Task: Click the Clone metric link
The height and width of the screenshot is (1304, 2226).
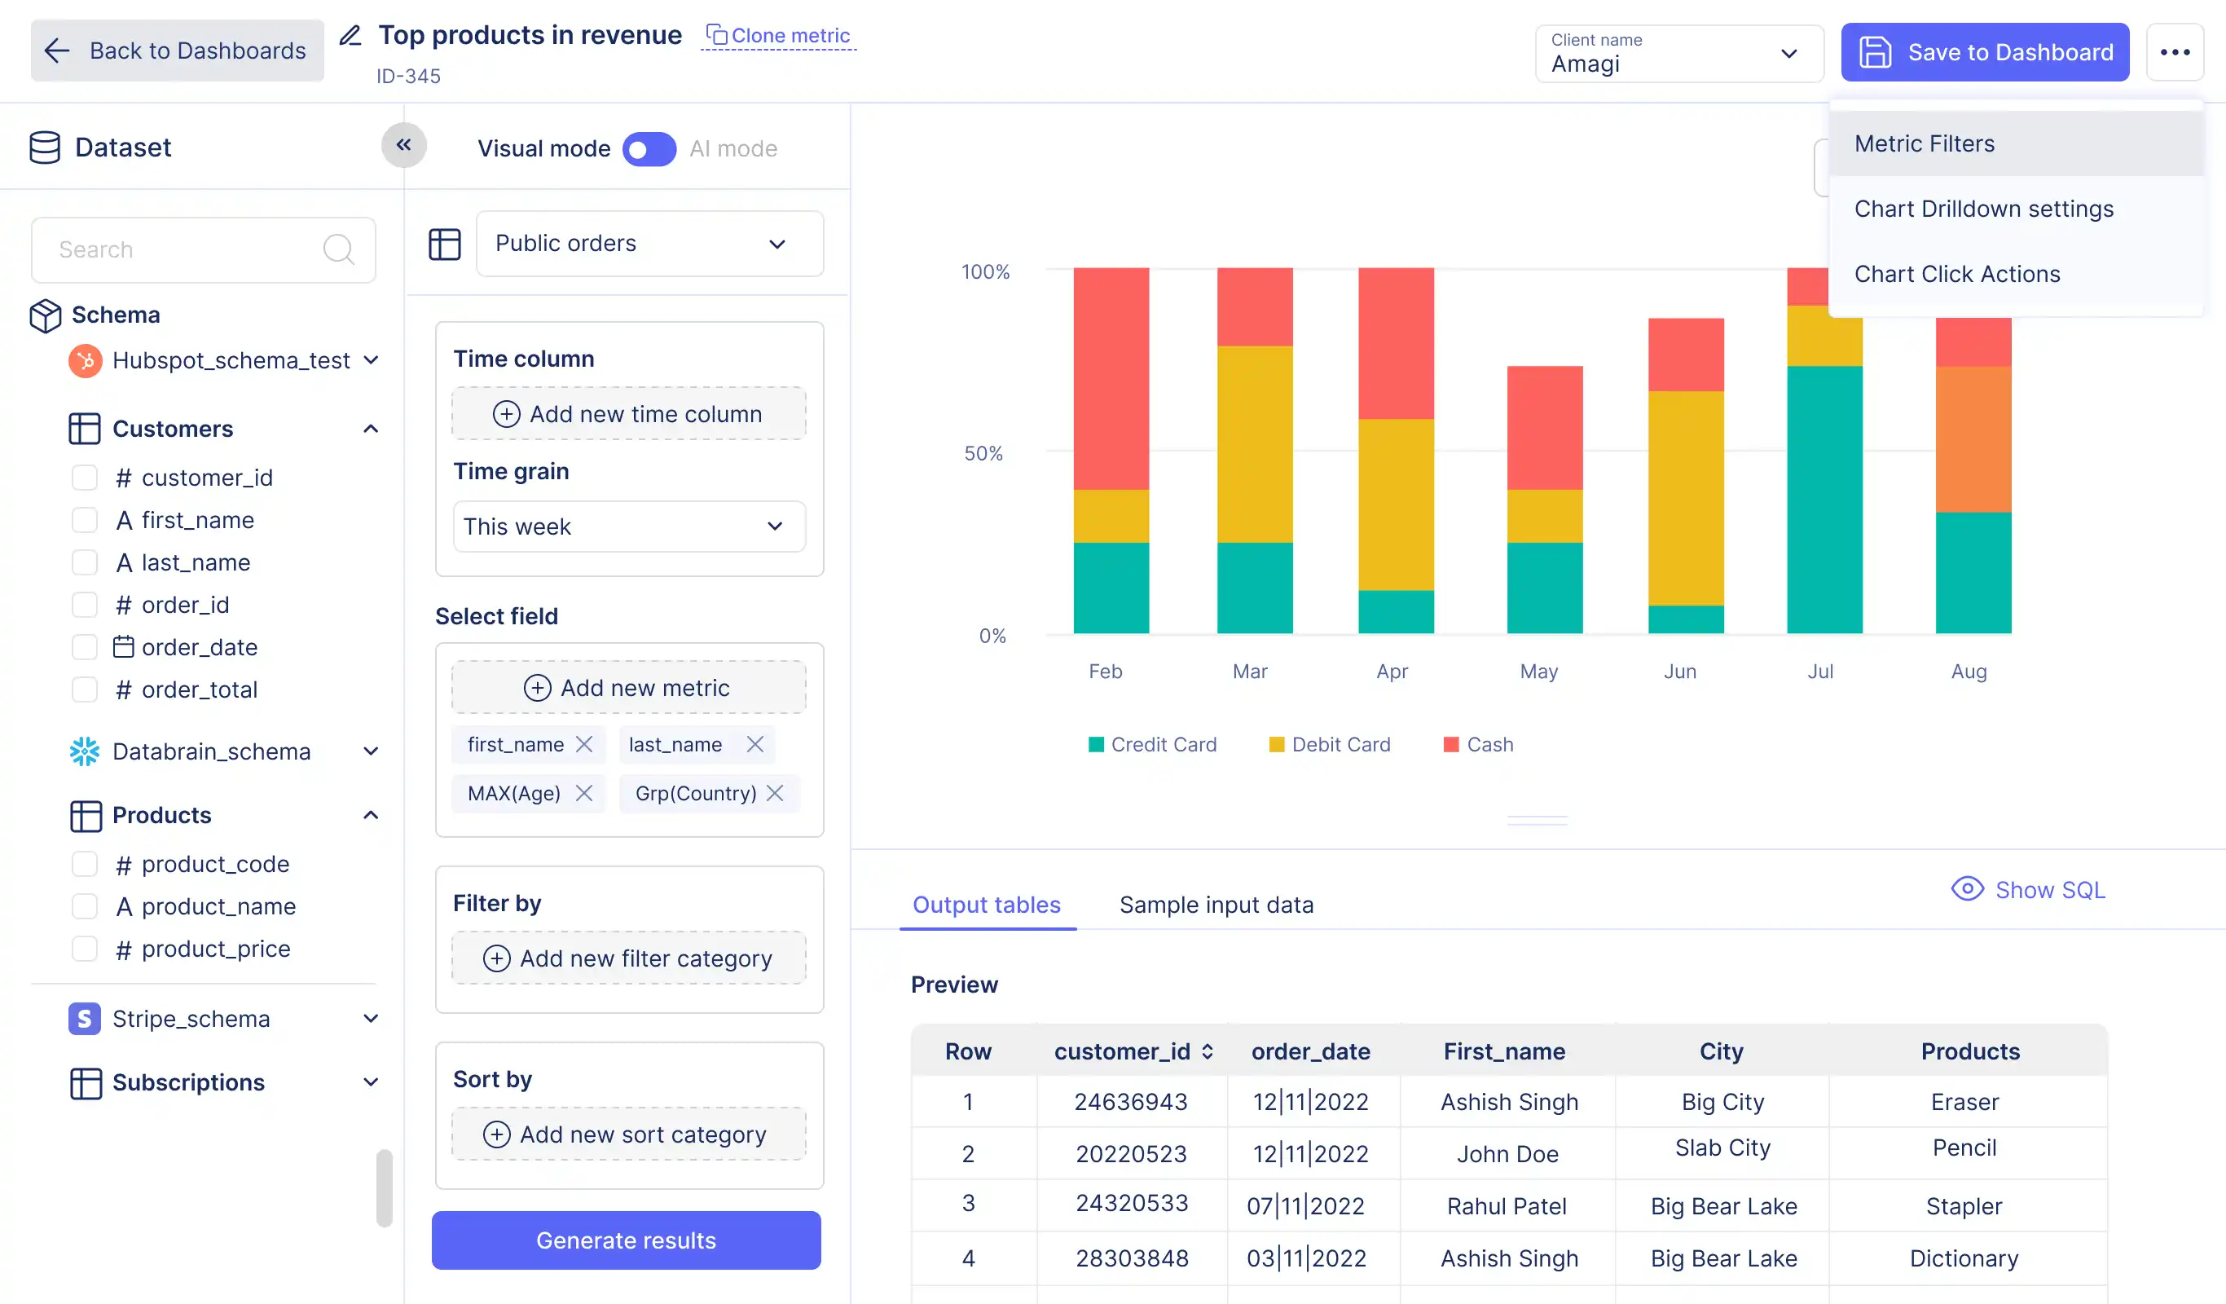Action: point(778,35)
